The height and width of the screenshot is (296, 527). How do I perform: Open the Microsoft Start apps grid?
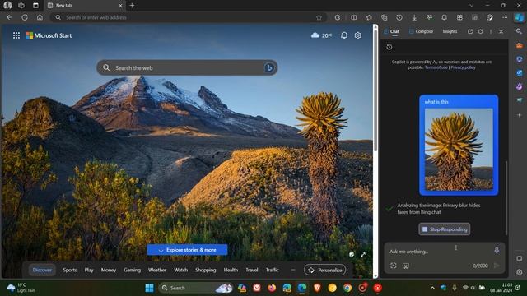tap(16, 35)
